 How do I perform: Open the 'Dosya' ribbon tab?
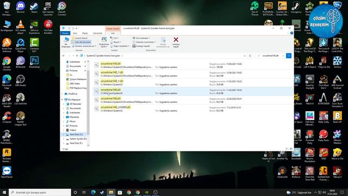(x=65, y=33)
